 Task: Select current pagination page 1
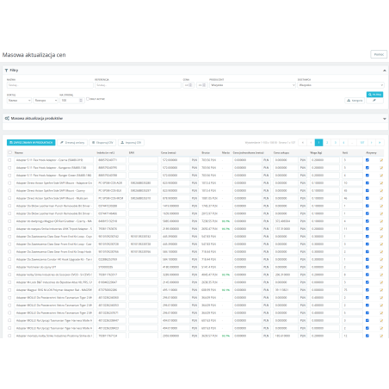(318, 143)
